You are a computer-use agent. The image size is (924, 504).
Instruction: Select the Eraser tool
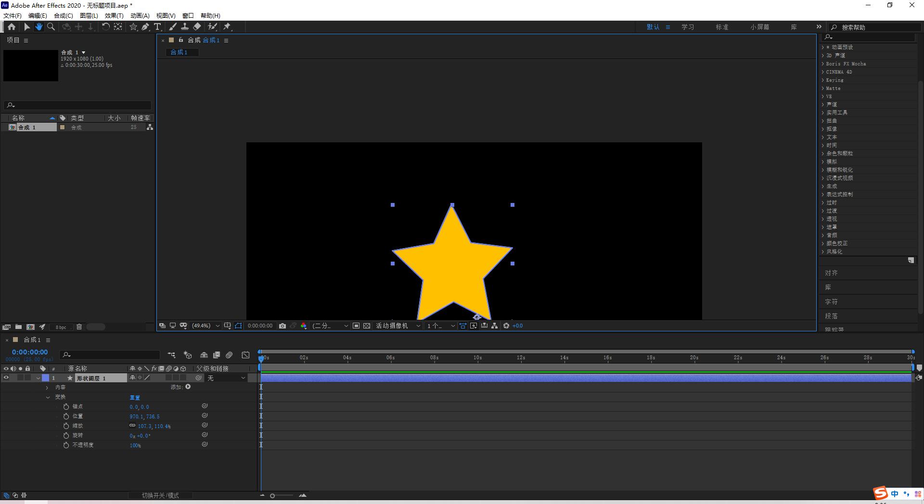point(197,27)
